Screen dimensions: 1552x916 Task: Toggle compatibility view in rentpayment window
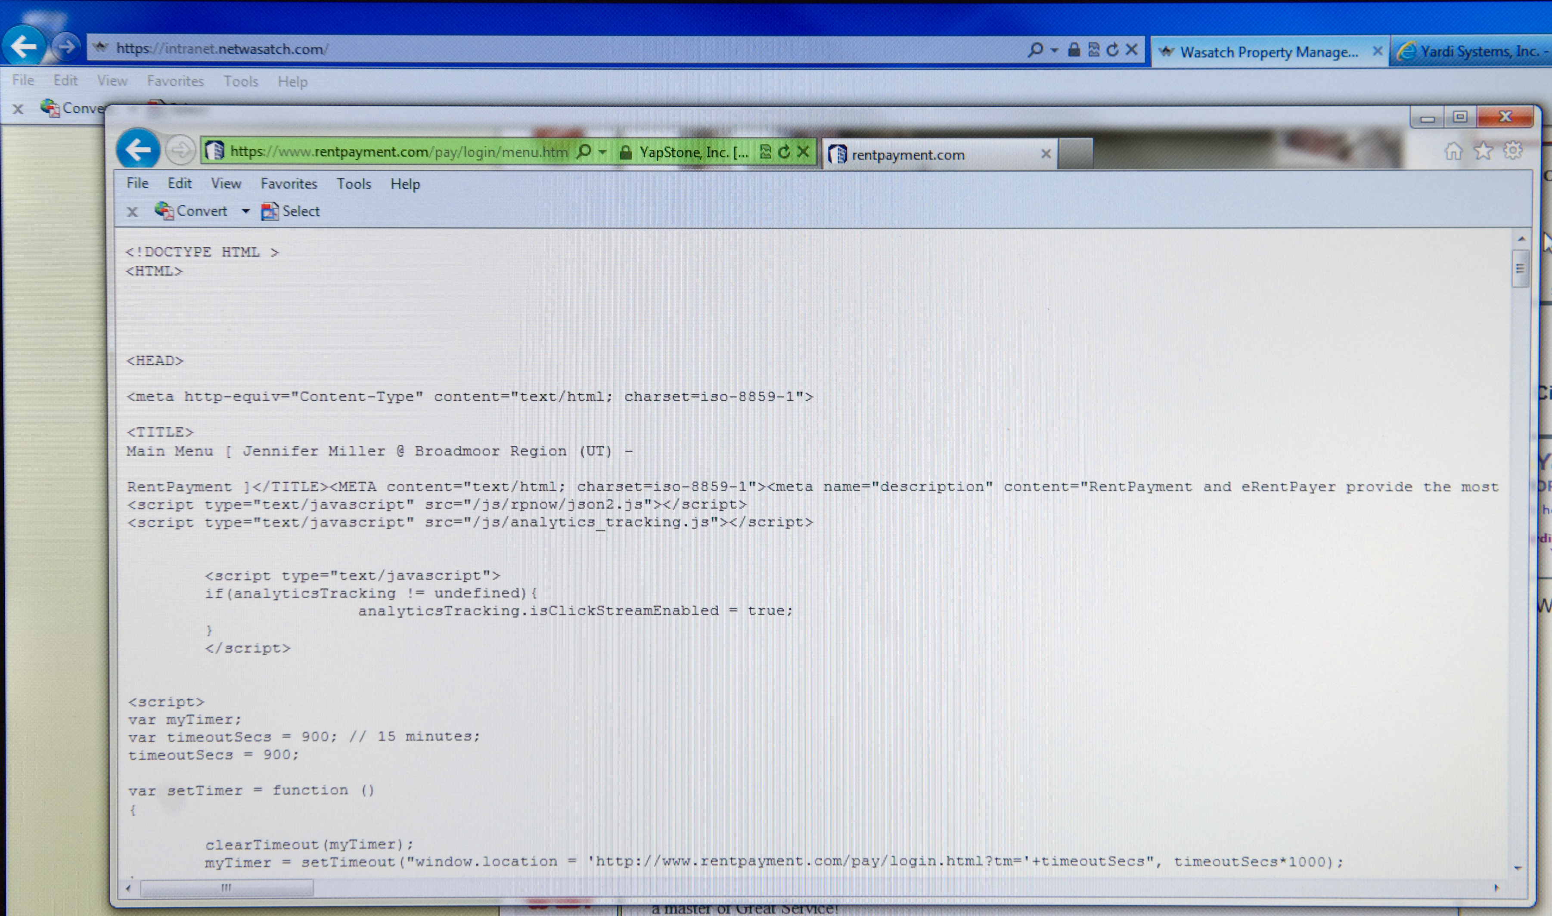[766, 152]
